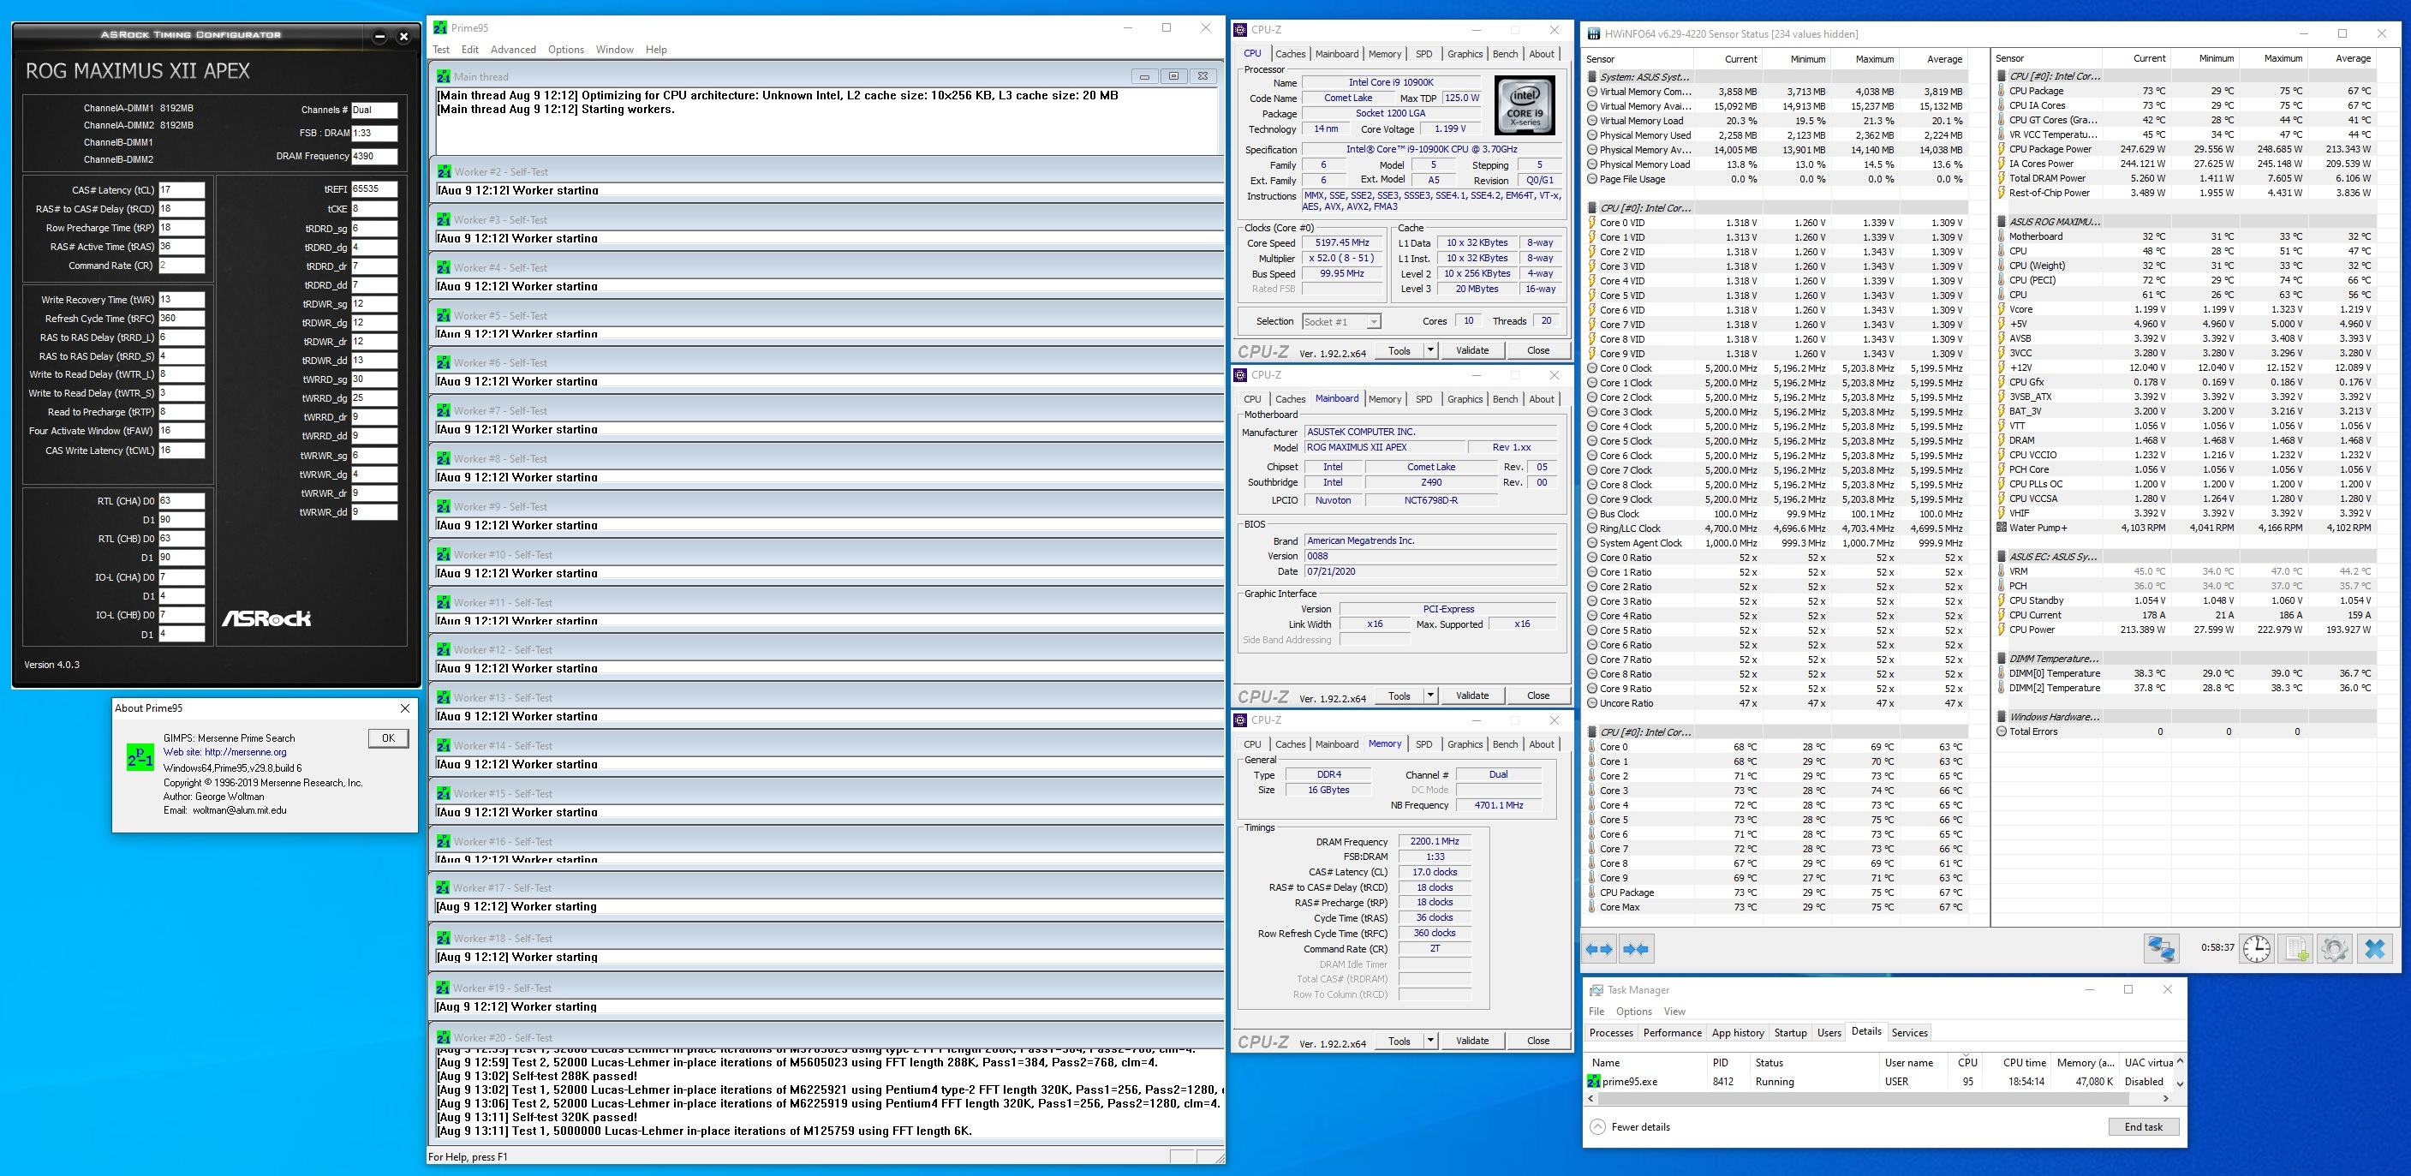Click HWiNFO Total Errors row icon

click(2001, 732)
